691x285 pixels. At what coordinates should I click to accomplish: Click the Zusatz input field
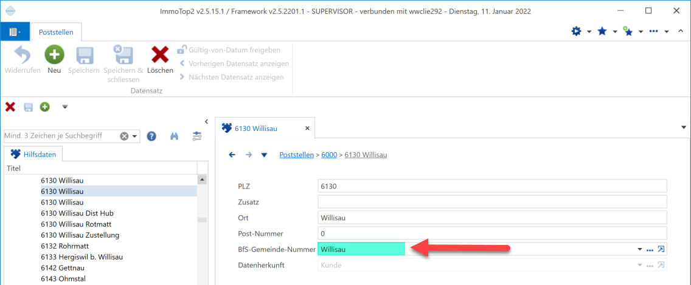pos(492,201)
